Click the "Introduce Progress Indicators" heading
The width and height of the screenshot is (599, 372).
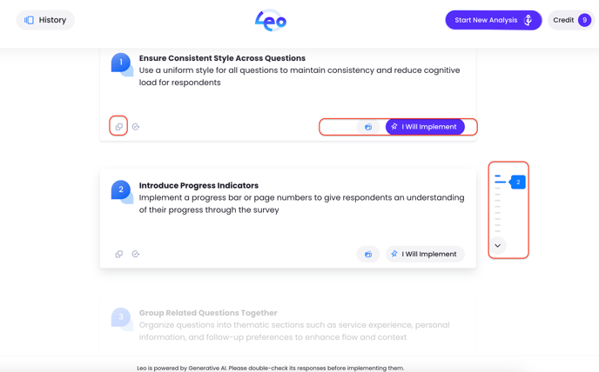199,185
